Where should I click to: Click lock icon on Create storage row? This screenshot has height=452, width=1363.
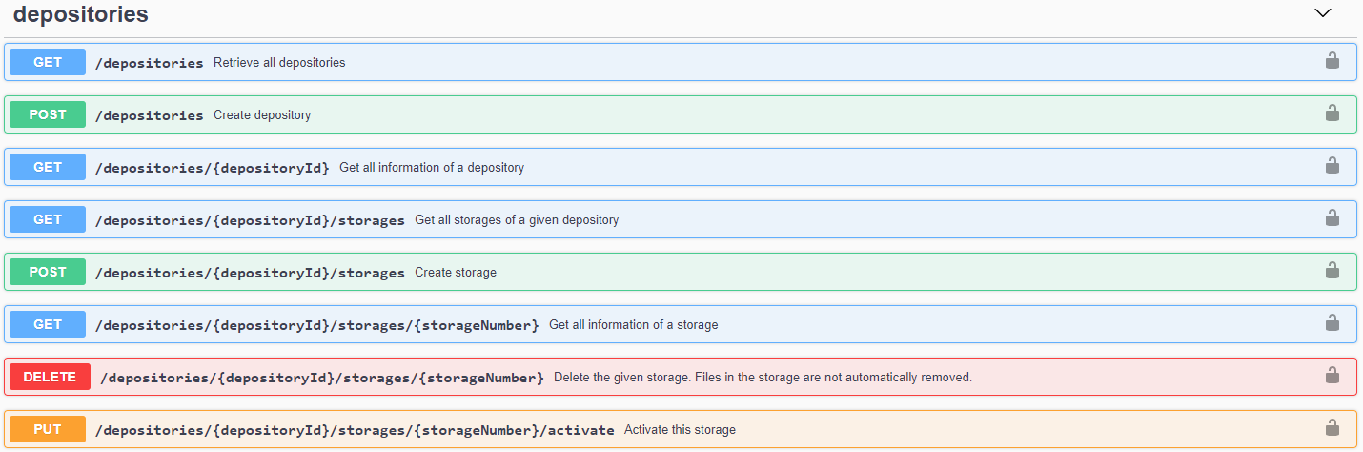click(1332, 271)
